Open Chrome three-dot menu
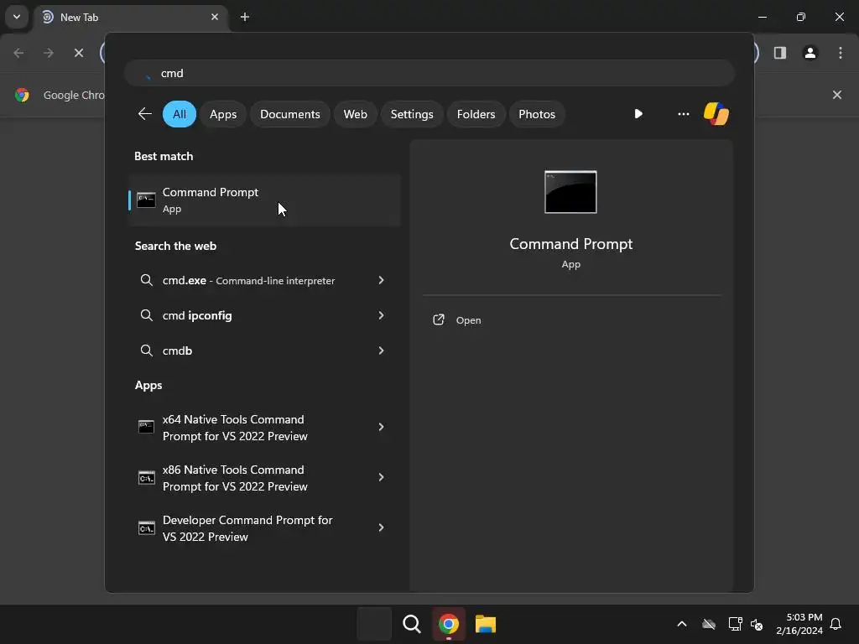 click(841, 53)
